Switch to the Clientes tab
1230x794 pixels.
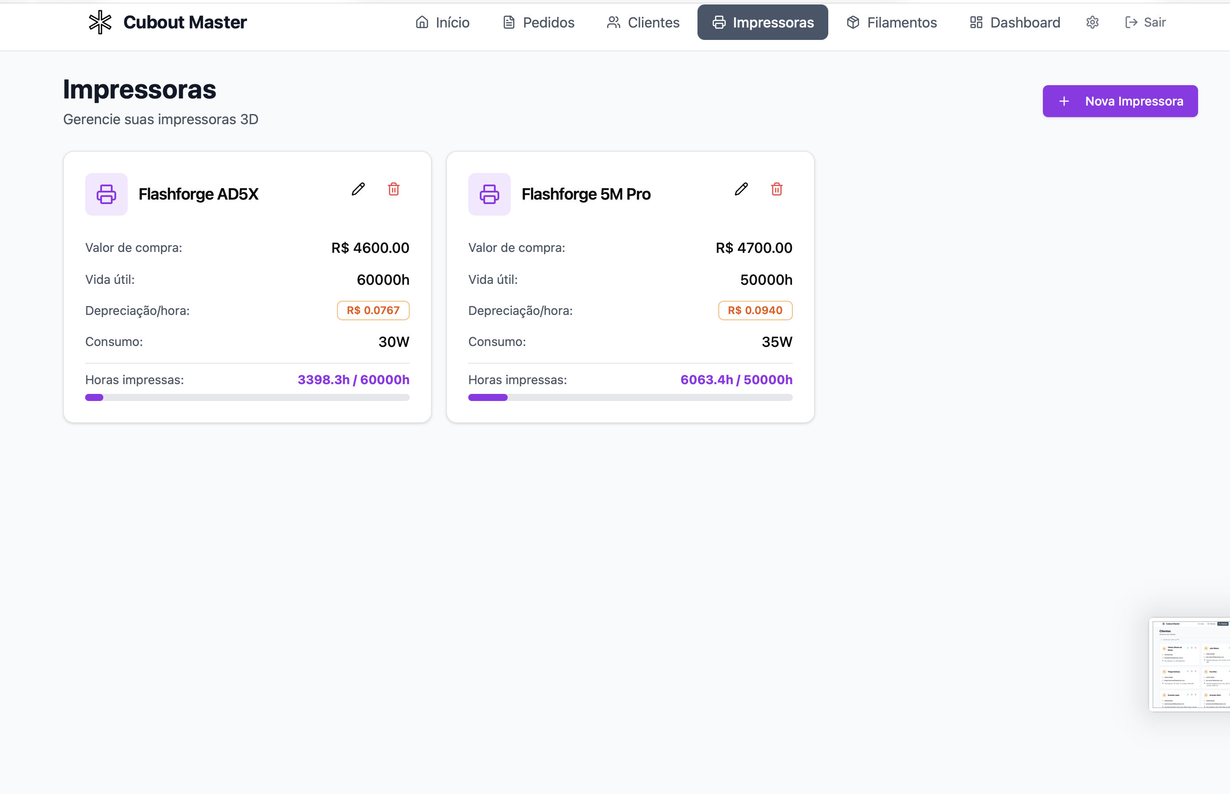point(643,22)
